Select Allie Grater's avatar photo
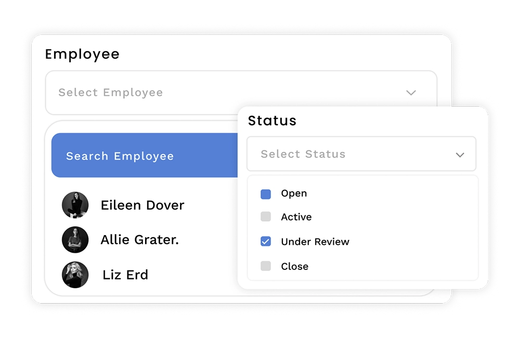The height and width of the screenshot is (338, 520). [75, 240]
